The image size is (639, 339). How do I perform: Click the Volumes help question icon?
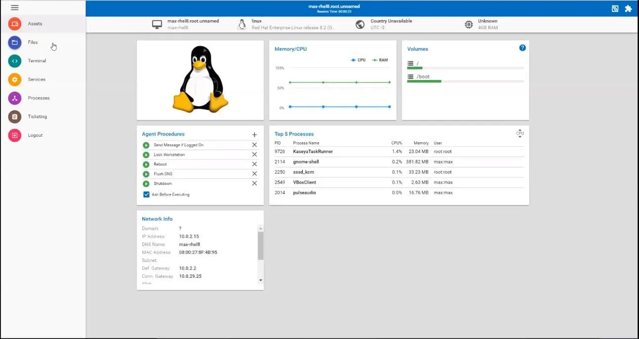(x=522, y=48)
